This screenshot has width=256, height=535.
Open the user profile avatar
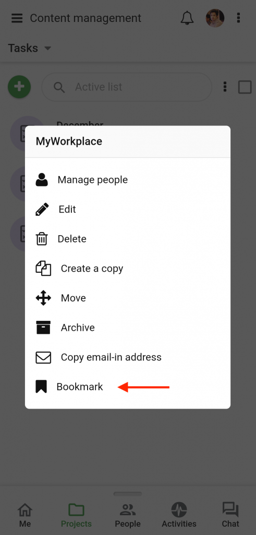[215, 18]
